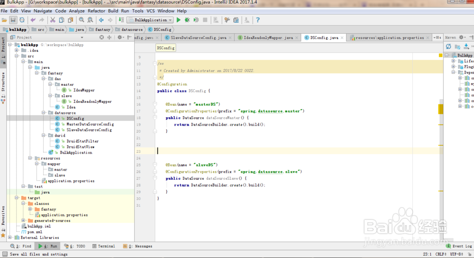
Task: Collapse the dao folder node
Action: [x=44, y=79]
